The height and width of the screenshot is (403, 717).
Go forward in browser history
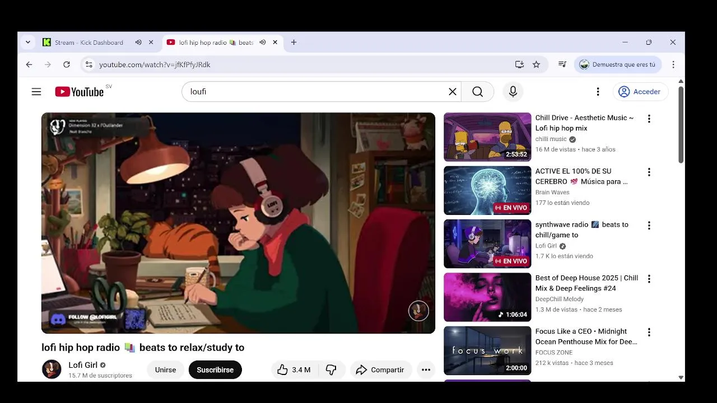click(x=48, y=64)
